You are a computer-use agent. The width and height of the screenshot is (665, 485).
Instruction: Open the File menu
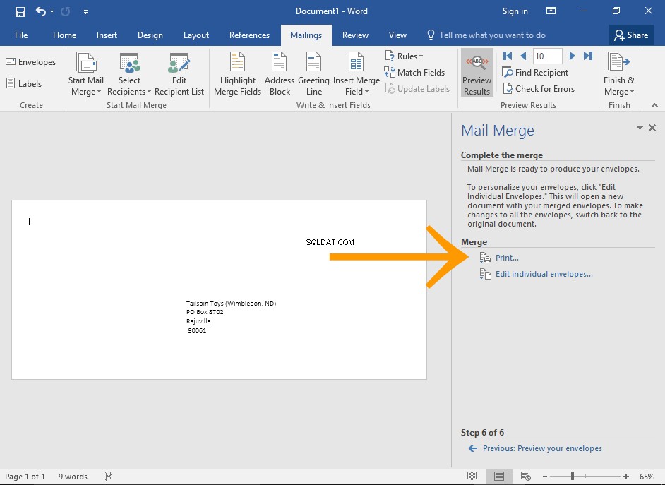tap(21, 35)
